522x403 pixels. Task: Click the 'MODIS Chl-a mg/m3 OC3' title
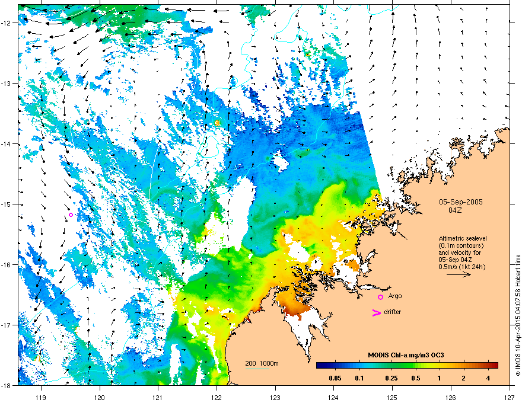pyautogui.click(x=406, y=355)
